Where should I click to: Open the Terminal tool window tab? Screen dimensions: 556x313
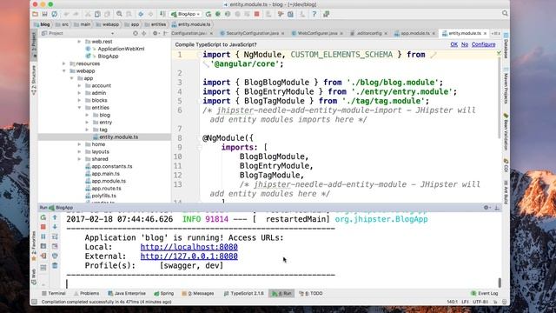(54, 294)
